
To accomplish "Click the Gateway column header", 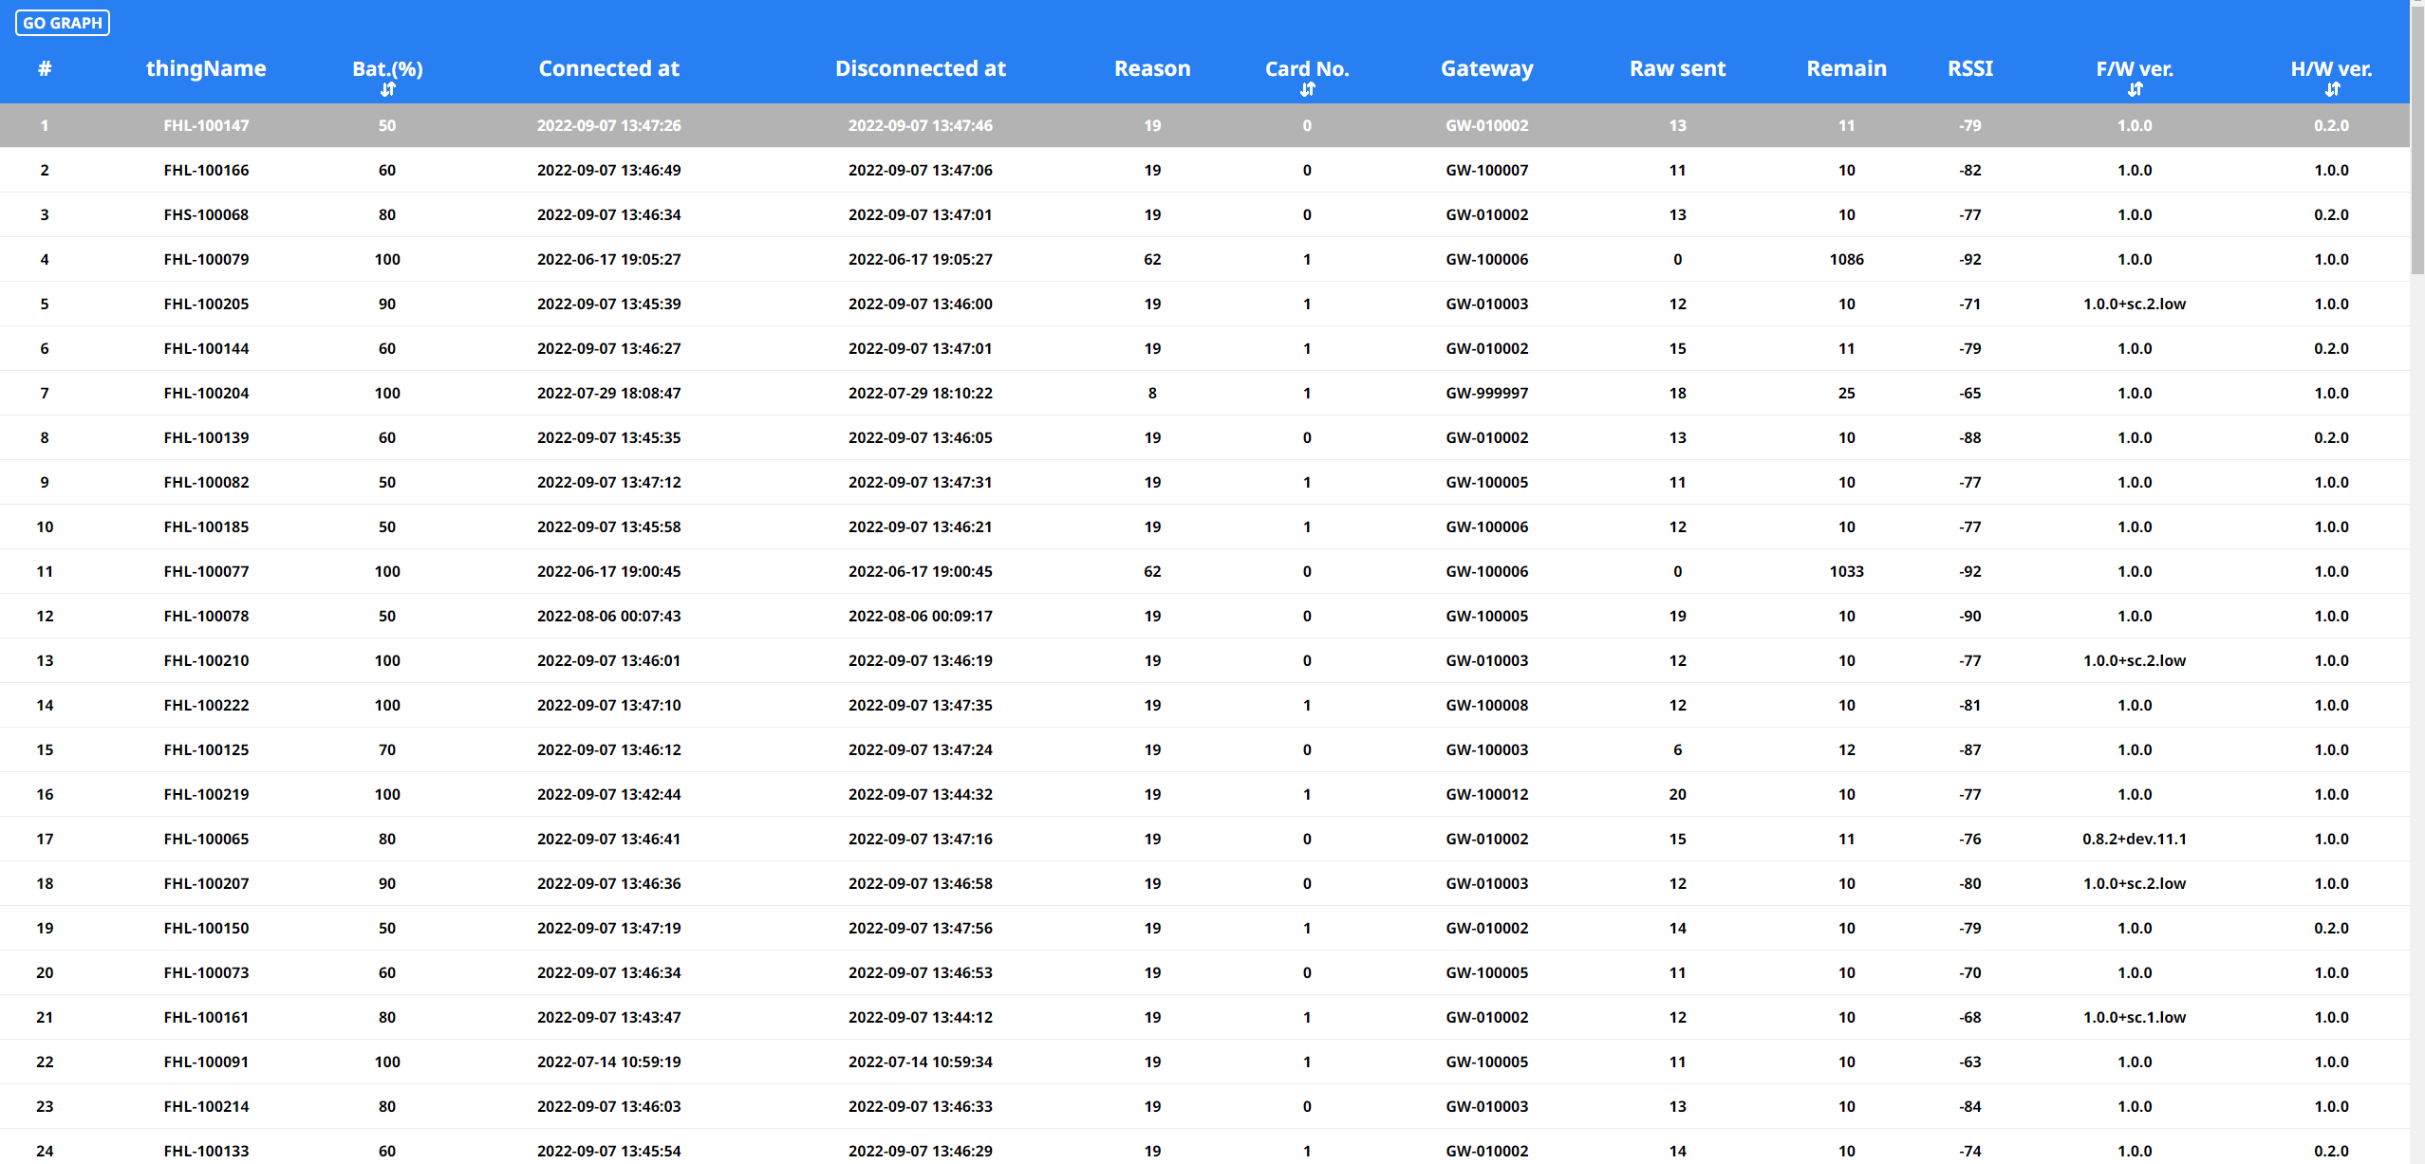I will [1486, 68].
